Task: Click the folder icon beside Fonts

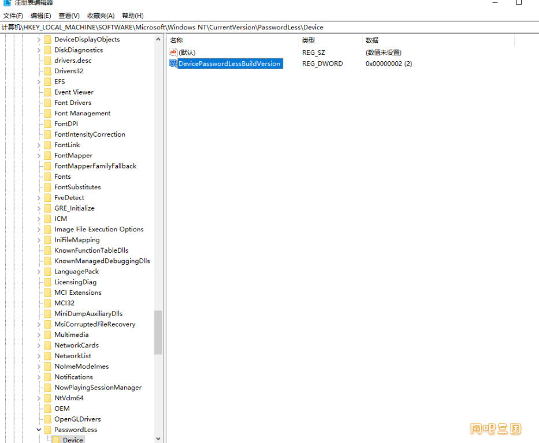Action: pyautogui.click(x=47, y=177)
